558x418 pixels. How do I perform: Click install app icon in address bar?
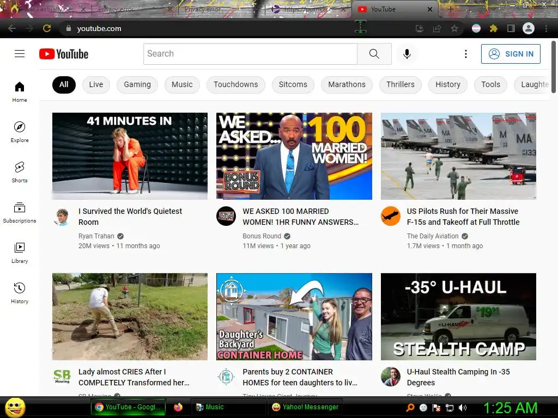(x=420, y=28)
